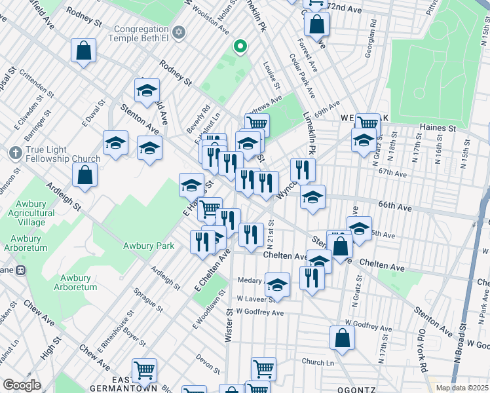
Task: Select grocery cart marker at Haines St
Action: point(367,122)
